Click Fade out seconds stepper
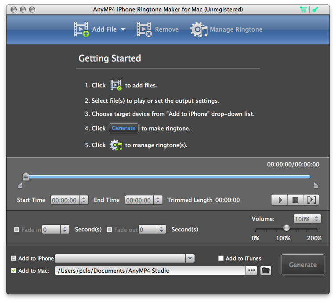The width and height of the screenshot is (336, 303). pyautogui.click(x=162, y=230)
